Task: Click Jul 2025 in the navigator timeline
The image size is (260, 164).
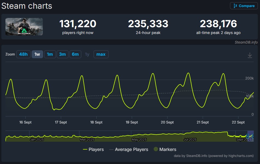Action: [x=190, y=140]
